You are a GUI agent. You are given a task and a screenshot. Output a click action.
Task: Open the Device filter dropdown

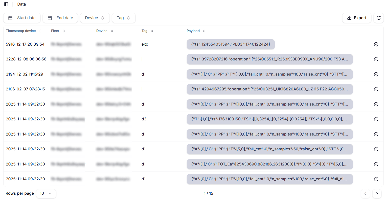95,18
